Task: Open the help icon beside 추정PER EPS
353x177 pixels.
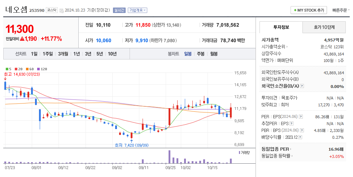Action: pos(292,124)
